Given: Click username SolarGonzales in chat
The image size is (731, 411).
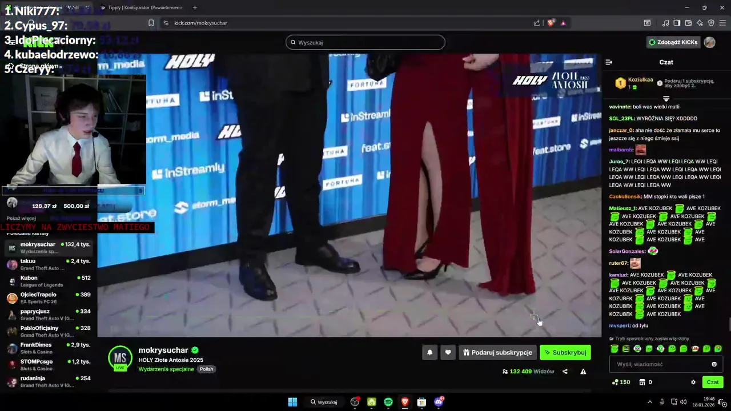Looking at the screenshot, I should tap(626, 251).
